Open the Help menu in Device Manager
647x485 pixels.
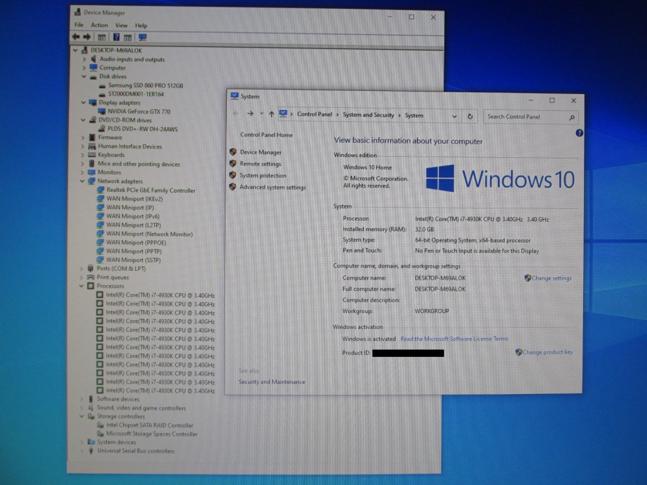point(141,25)
